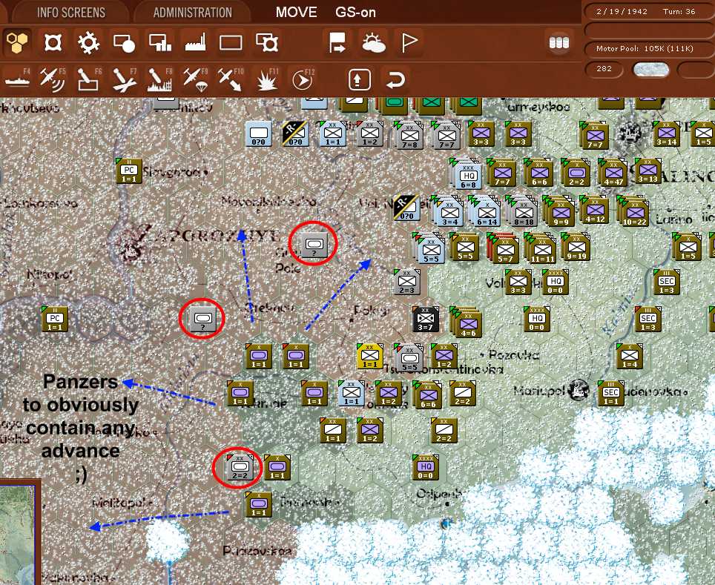The width and height of the screenshot is (715, 585).
Task: Click the gear icon in the top toolbar
Action: click(x=88, y=43)
